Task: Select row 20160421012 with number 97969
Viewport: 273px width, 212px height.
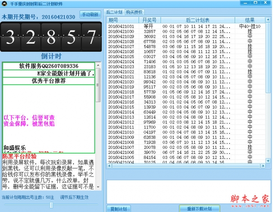Action: pyautogui.click(x=186, y=122)
